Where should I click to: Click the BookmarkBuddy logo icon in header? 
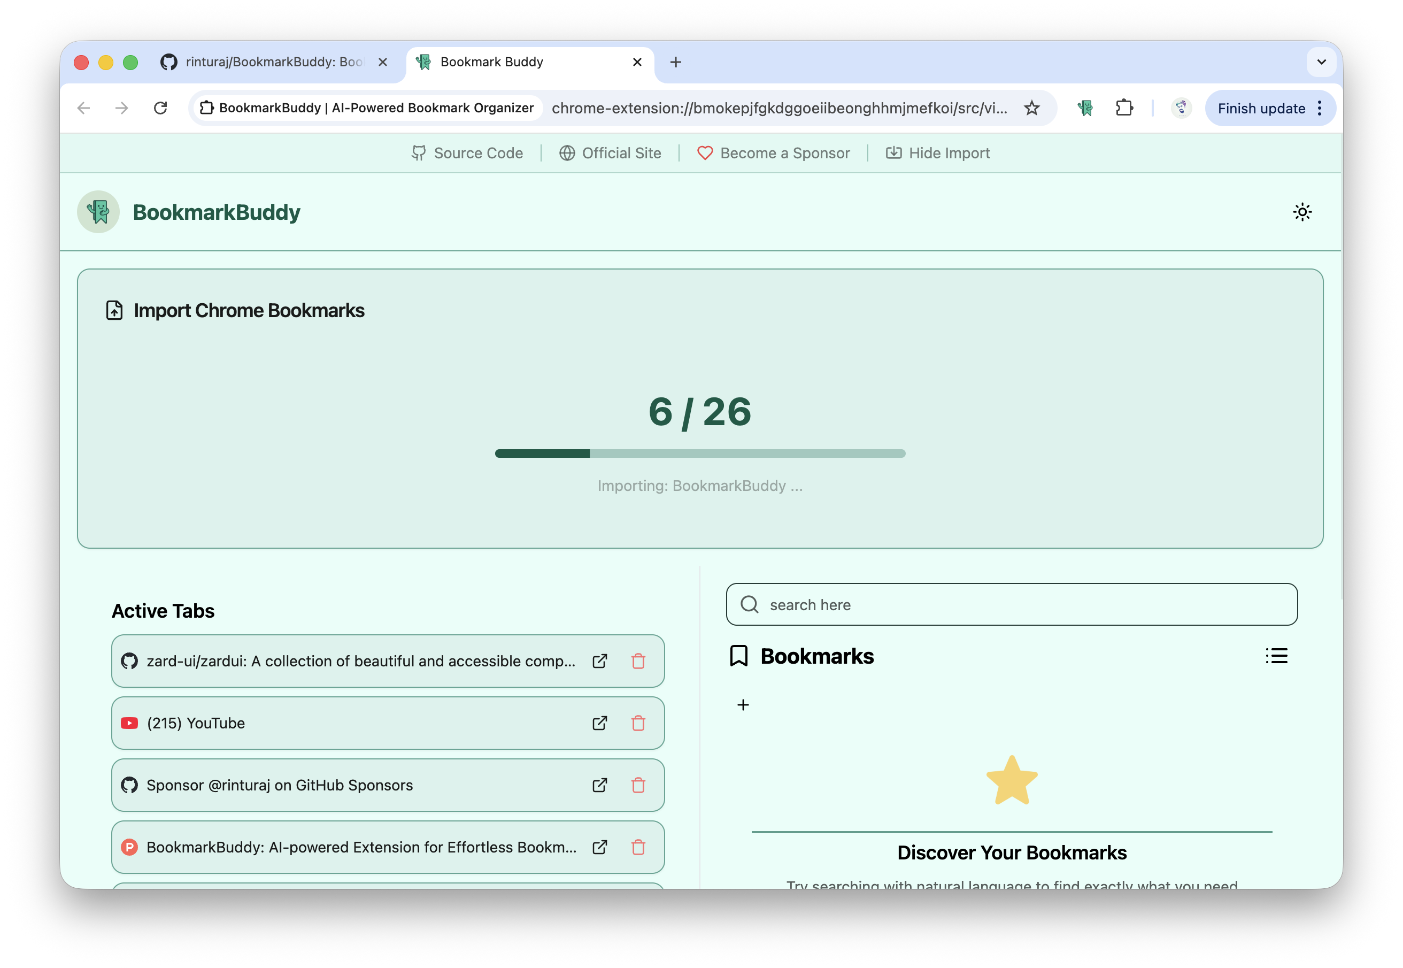click(98, 212)
